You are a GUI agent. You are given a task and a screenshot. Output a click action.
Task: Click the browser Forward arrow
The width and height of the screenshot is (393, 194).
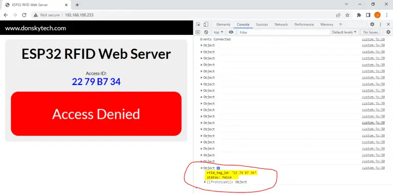point(15,15)
